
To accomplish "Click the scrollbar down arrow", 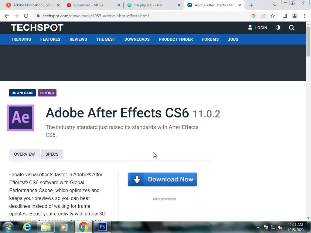I will (x=309, y=218).
